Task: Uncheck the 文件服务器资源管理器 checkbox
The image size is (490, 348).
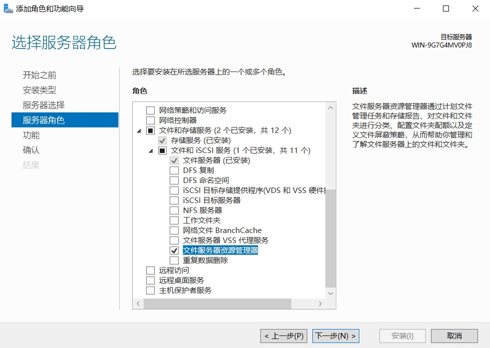Action: (174, 250)
